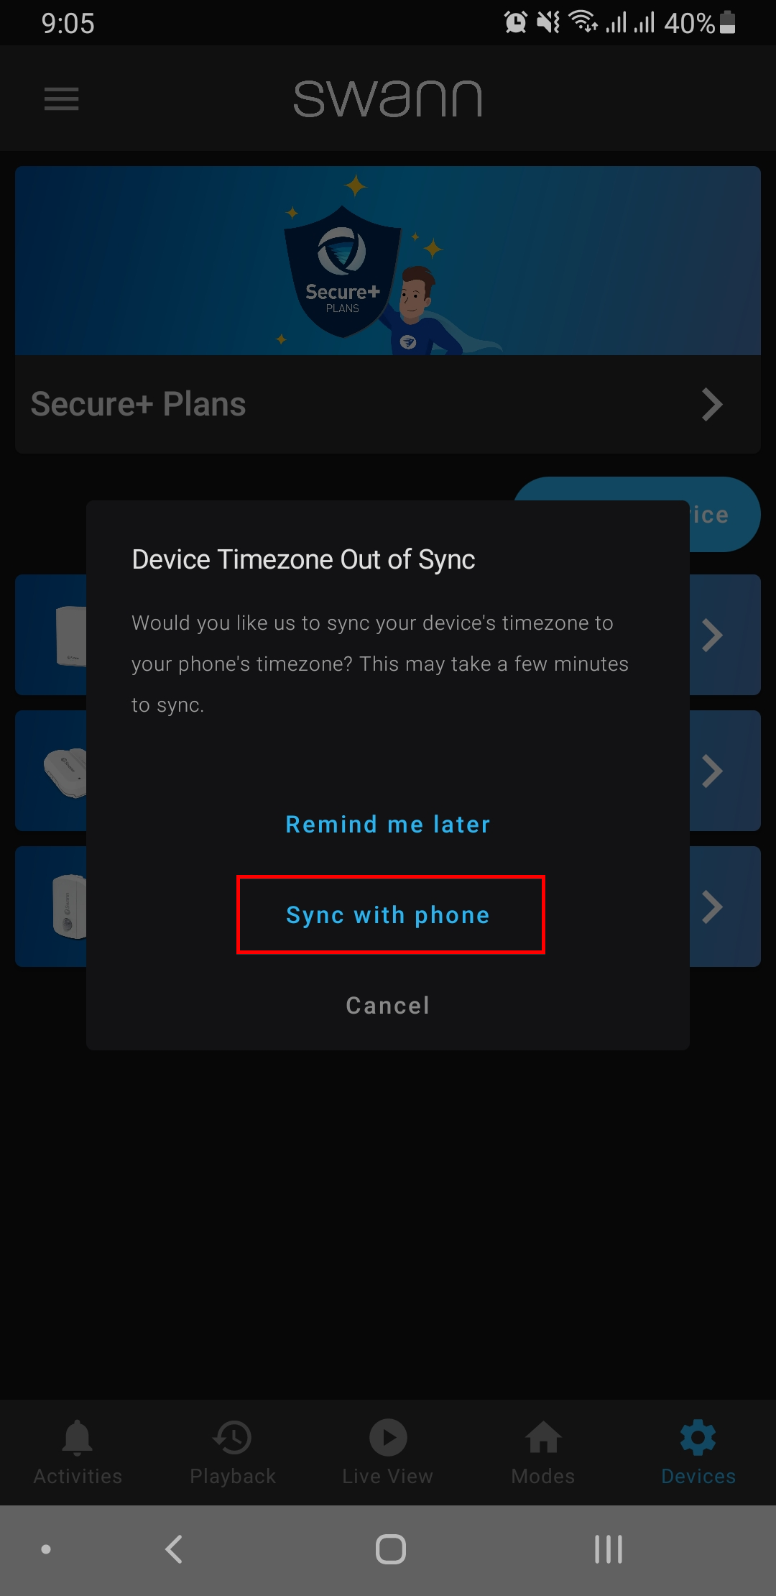Tap Sync with phone
Screen dimensions: 776x1596
tap(388, 915)
